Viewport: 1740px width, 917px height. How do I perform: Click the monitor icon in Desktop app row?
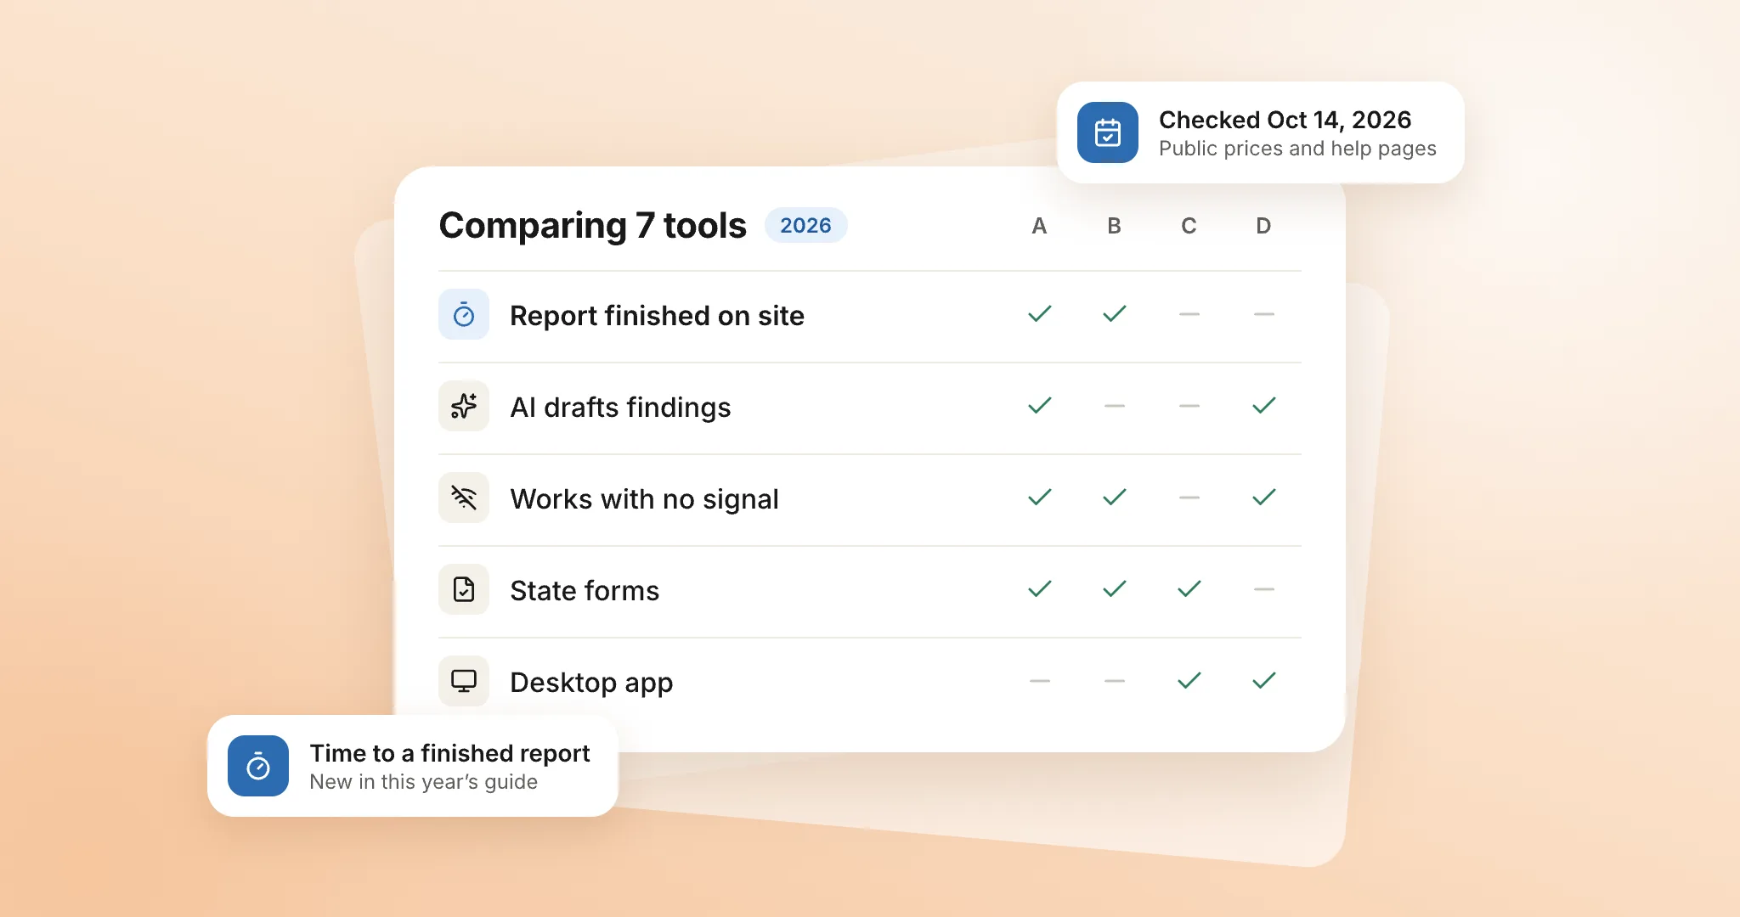tap(464, 681)
